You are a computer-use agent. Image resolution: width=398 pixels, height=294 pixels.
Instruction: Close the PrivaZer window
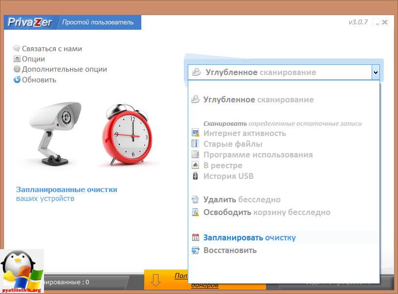384,22
